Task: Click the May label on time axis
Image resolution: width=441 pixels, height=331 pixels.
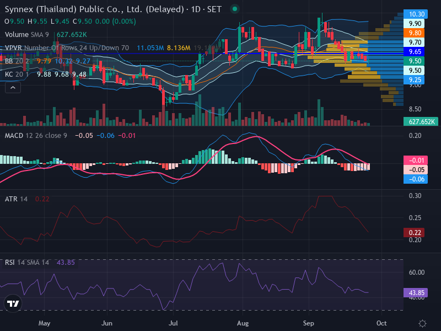Action: pyautogui.click(x=45, y=323)
